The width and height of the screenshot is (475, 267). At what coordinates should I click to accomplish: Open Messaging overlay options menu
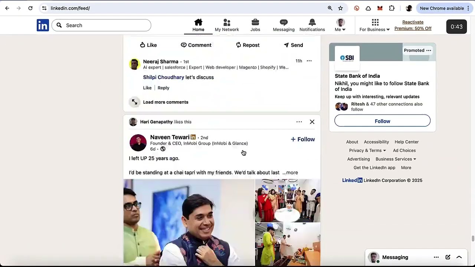pos(436,257)
